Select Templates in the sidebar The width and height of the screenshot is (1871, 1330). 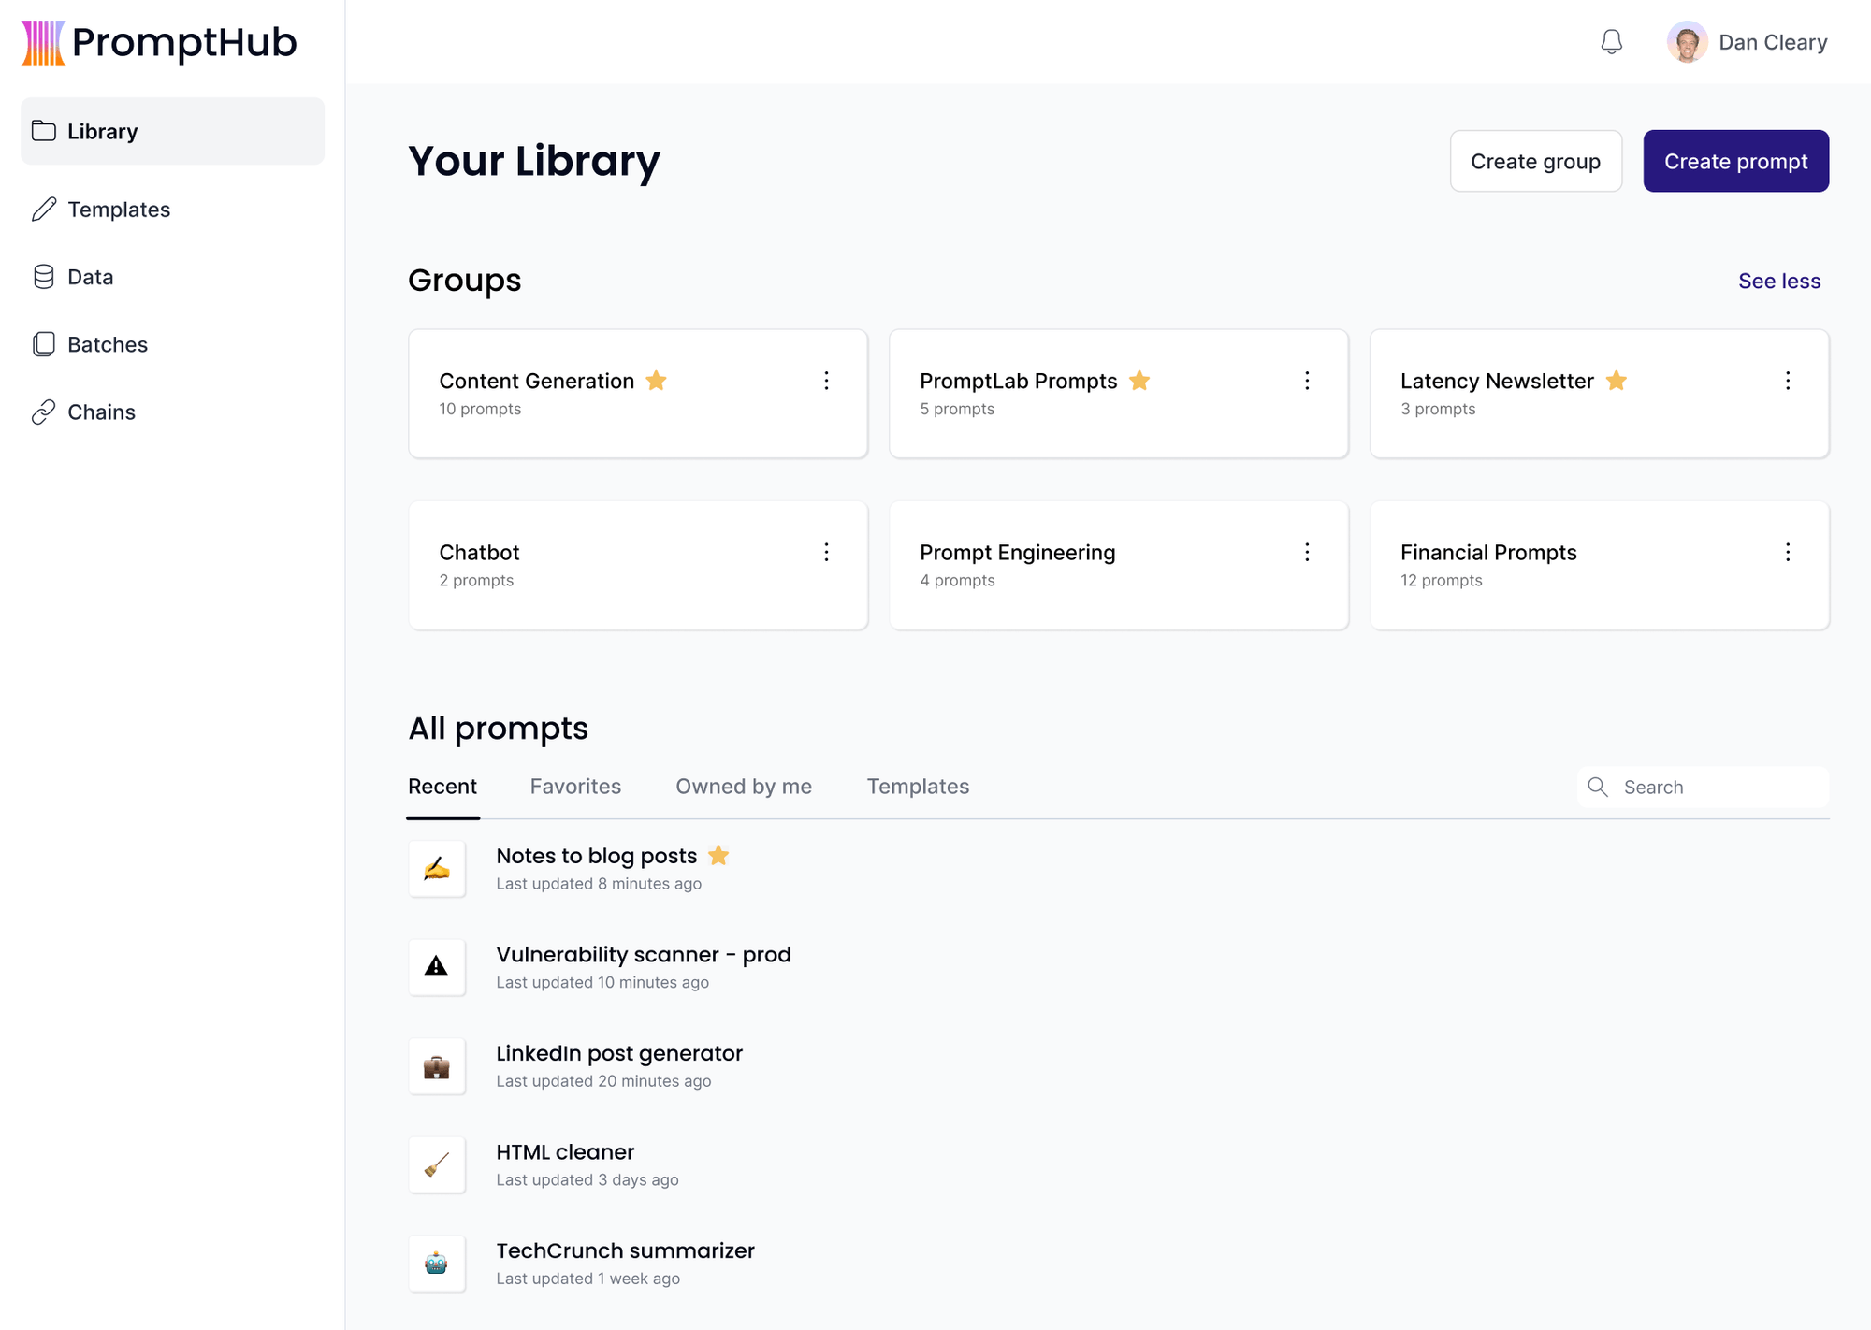[118, 210]
